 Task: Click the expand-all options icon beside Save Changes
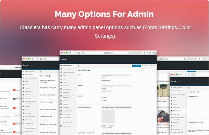point(79,66)
